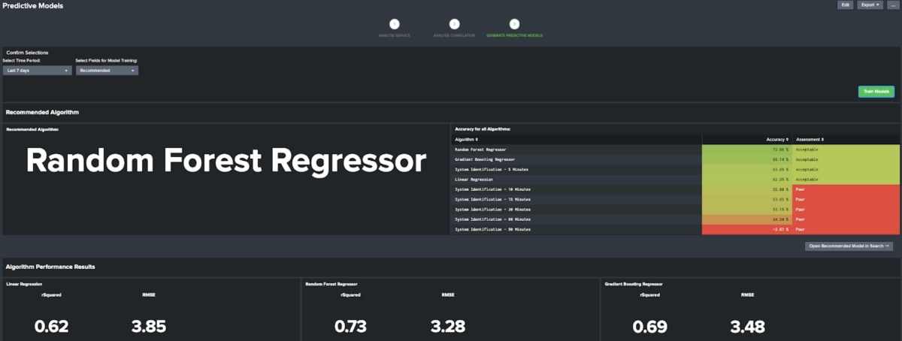Open the Recommended fields for training dropdown

[x=107, y=71]
